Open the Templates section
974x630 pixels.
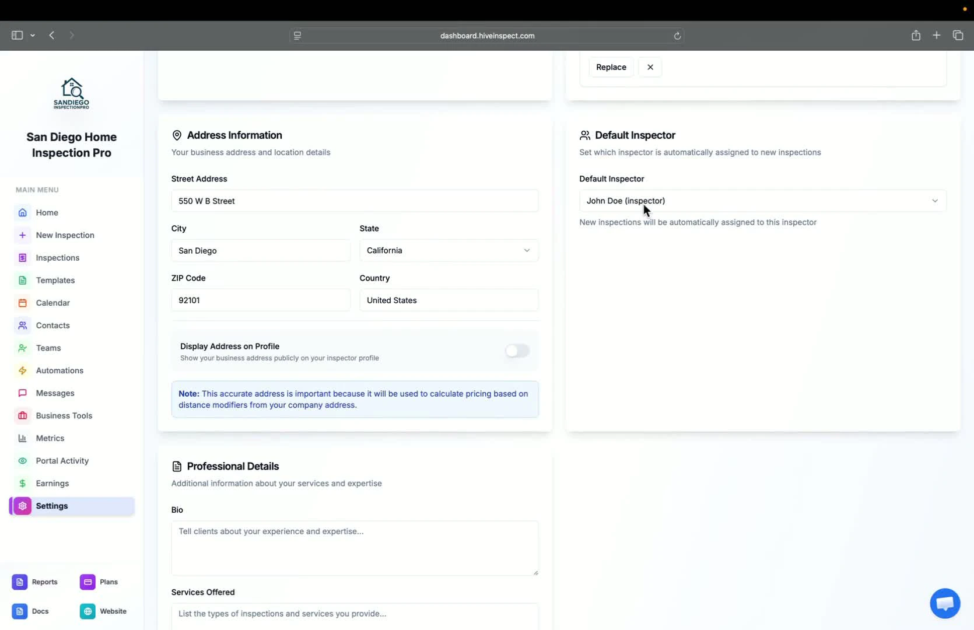55,280
